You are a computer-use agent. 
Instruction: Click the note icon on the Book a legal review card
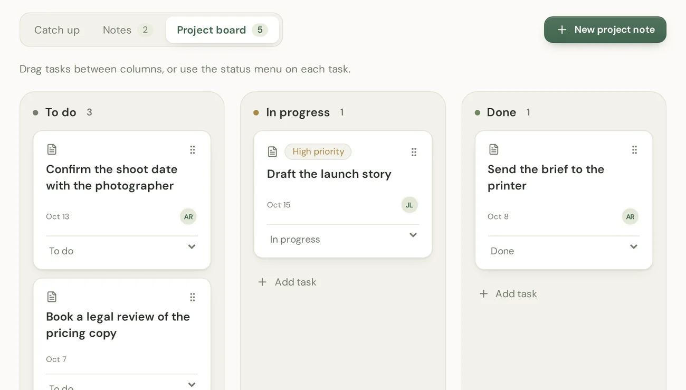coord(52,297)
